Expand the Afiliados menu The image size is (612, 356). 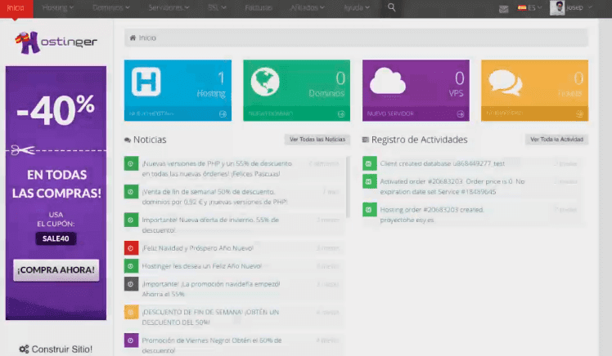pos(307,8)
